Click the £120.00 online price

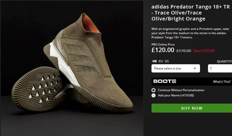[x=163, y=50]
